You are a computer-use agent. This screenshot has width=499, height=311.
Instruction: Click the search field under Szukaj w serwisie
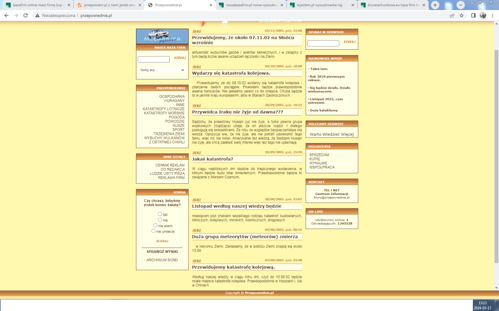point(323,43)
